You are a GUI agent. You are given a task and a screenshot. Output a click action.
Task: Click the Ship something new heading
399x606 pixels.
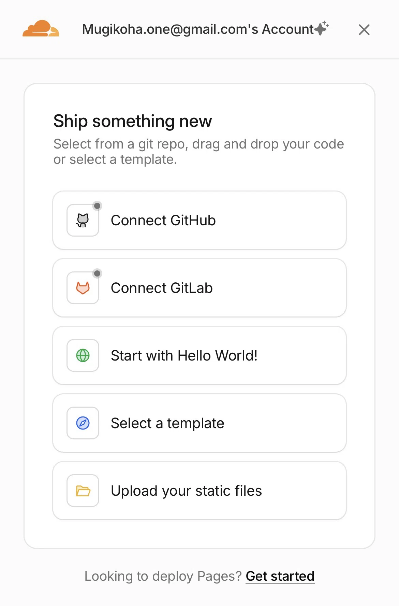pyautogui.click(x=133, y=121)
